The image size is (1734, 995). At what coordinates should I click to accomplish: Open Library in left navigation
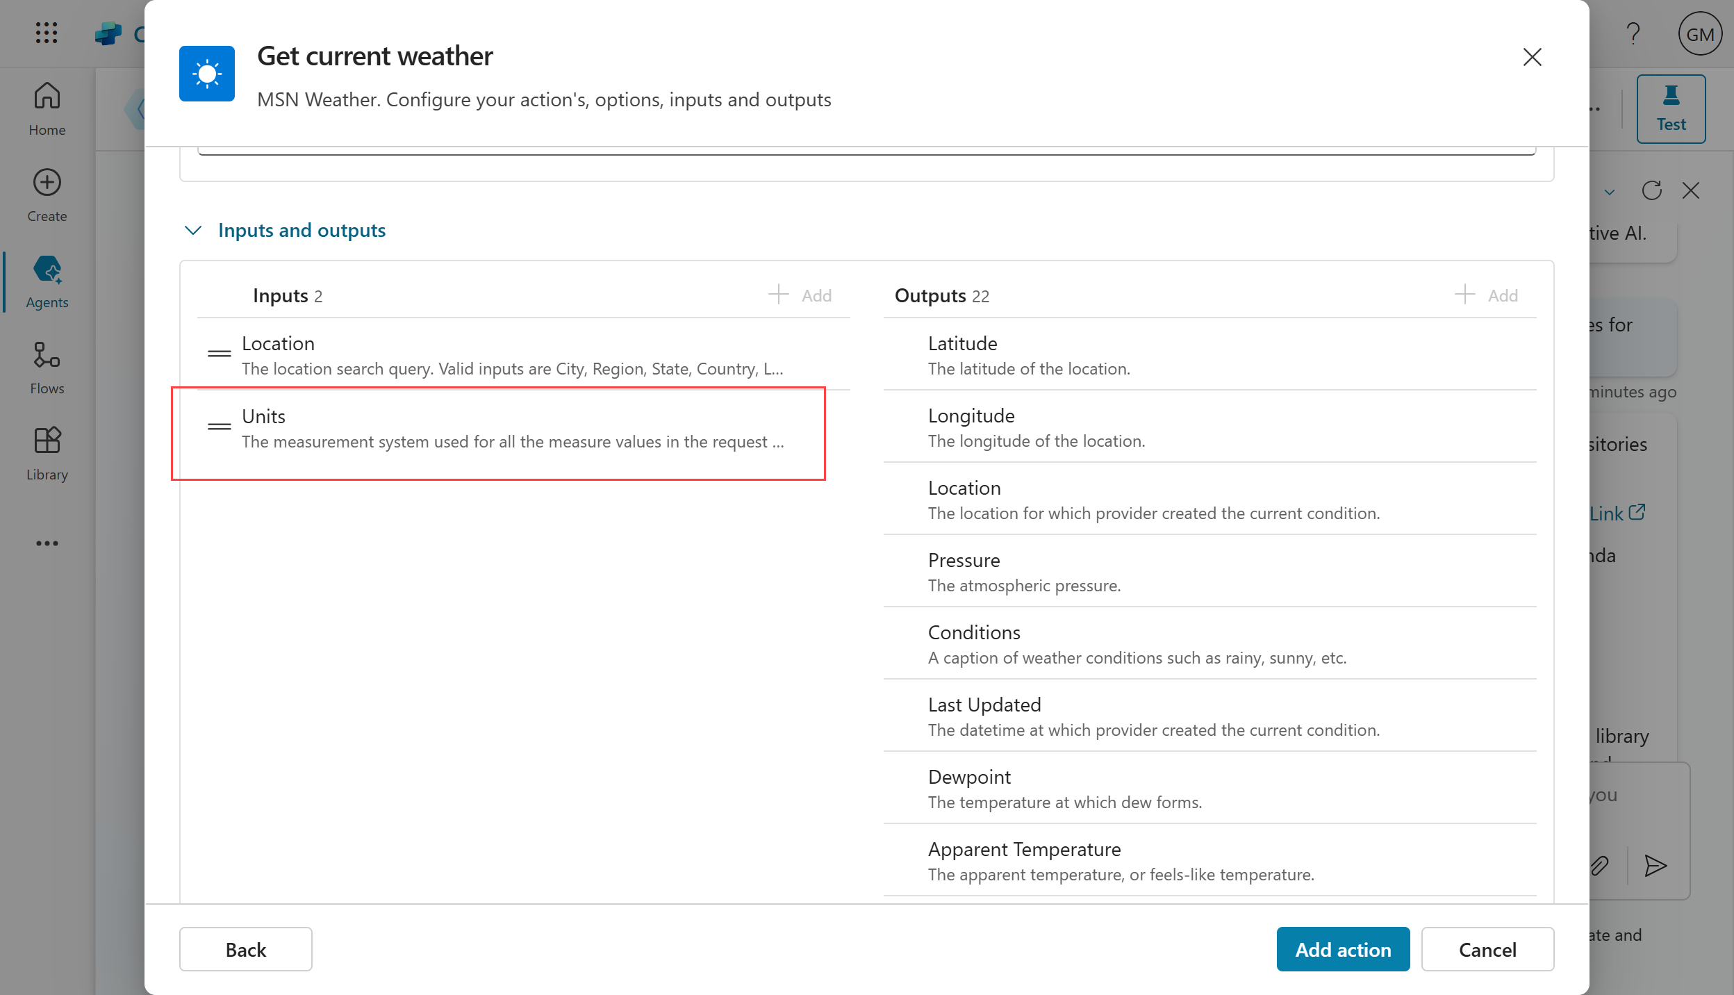point(47,453)
